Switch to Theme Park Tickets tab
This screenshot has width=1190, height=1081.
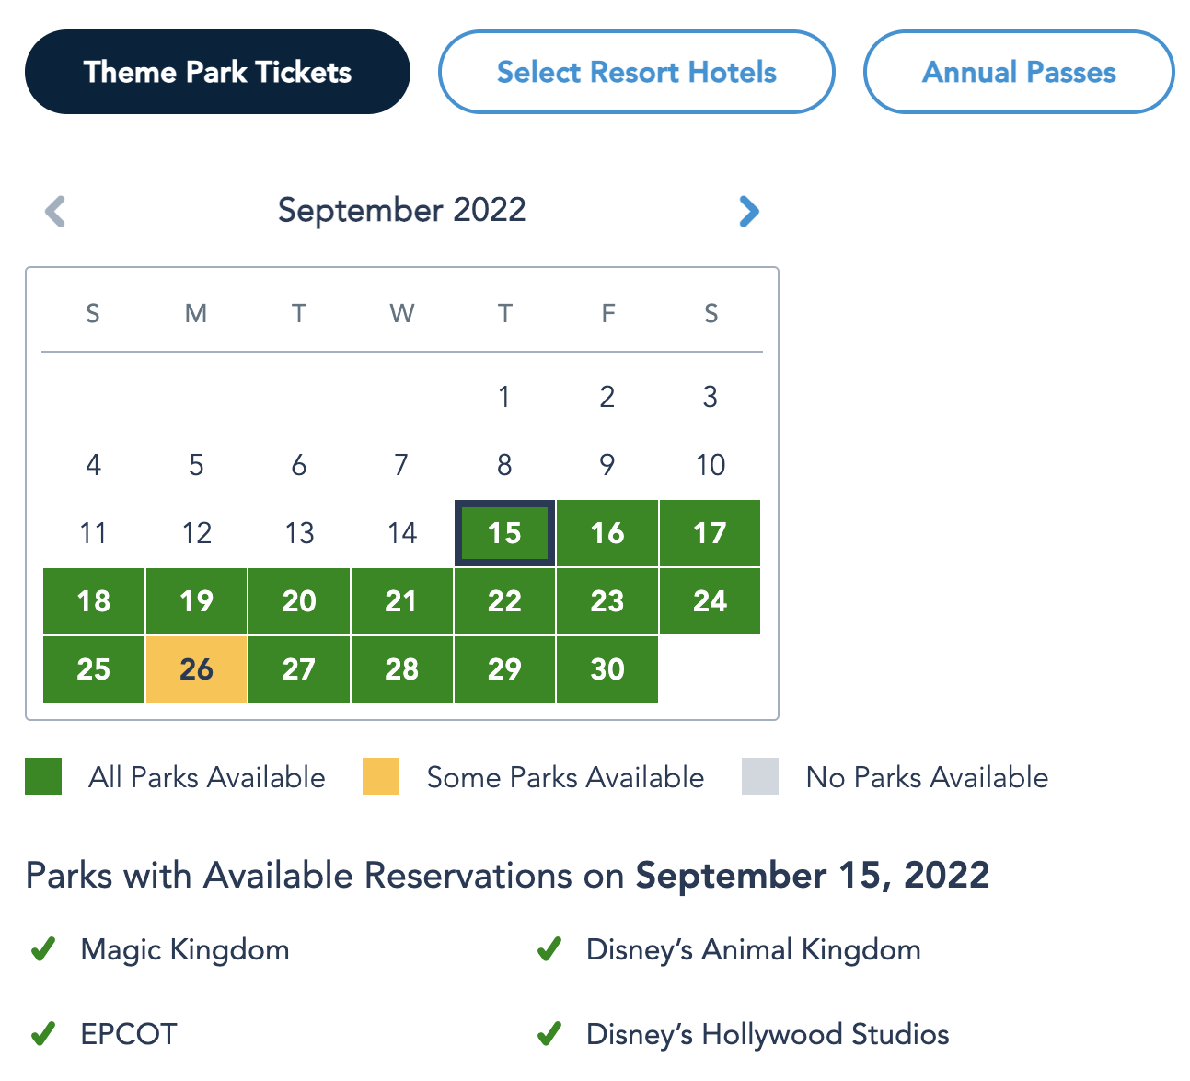[x=217, y=72]
